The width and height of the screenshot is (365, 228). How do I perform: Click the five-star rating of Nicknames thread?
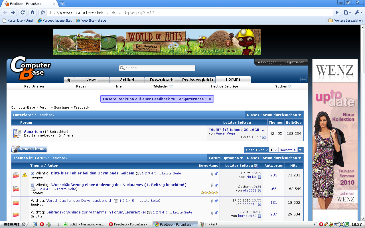tap(209, 193)
